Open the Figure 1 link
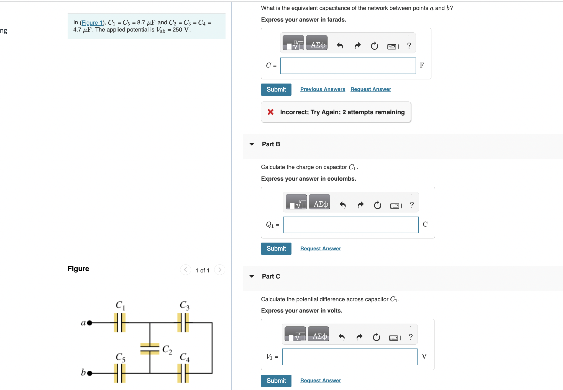The width and height of the screenshot is (563, 390). [x=92, y=22]
